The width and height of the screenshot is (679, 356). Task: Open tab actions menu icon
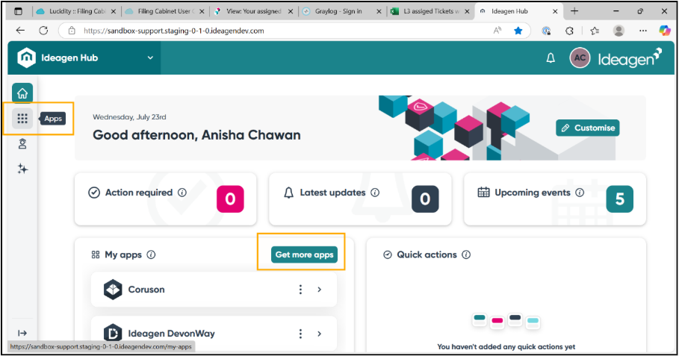(x=18, y=11)
